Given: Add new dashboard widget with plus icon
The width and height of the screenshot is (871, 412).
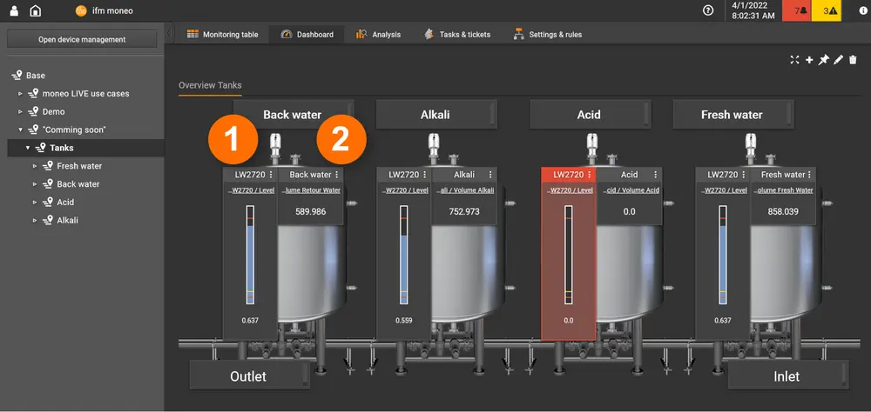Looking at the screenshot, I should pyautogui.click(x=809, y=60).
